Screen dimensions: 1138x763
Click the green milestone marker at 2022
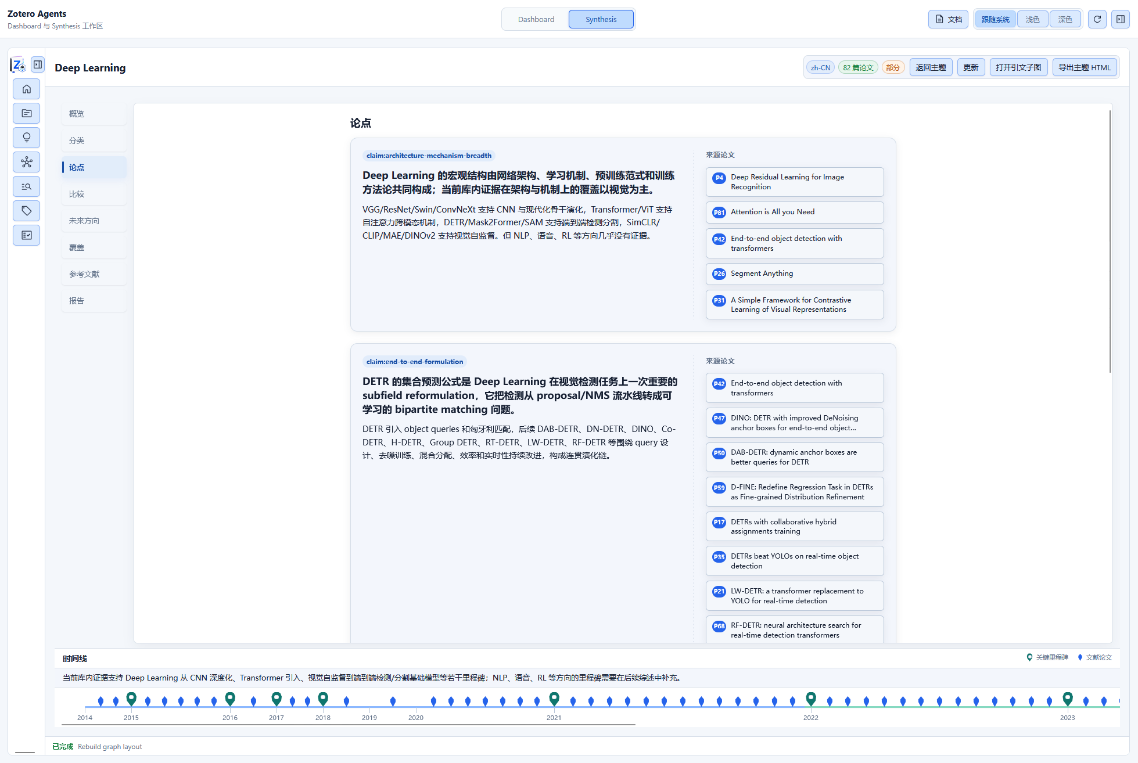[x=811, y=699]
